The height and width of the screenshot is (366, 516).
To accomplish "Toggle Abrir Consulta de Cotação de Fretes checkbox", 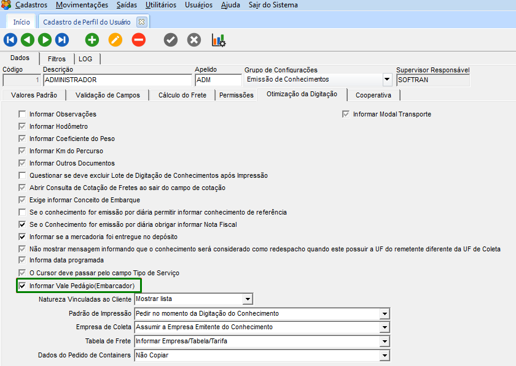I will pos(22,188).
